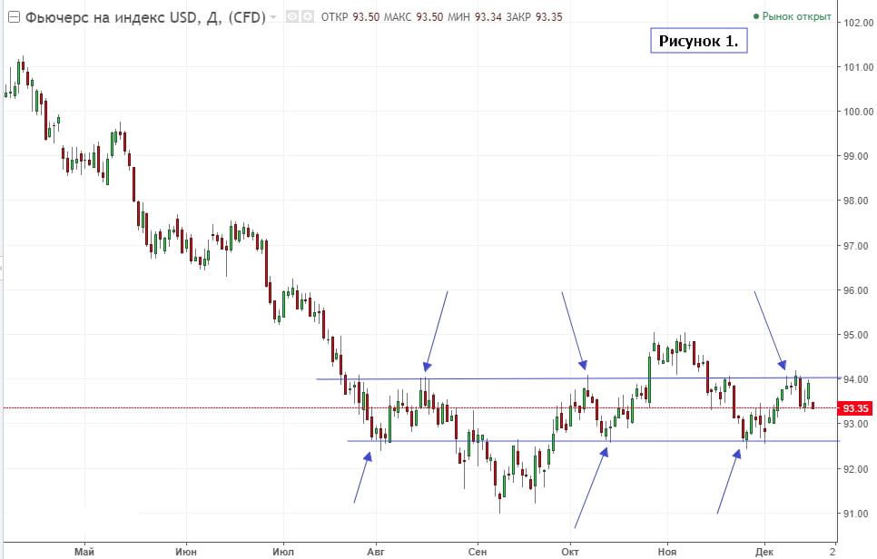Image resolution: width=877 pixels, height=559 pixels.
Task: Select the 'Рисунок 1.' text label box
Action: 698,42
